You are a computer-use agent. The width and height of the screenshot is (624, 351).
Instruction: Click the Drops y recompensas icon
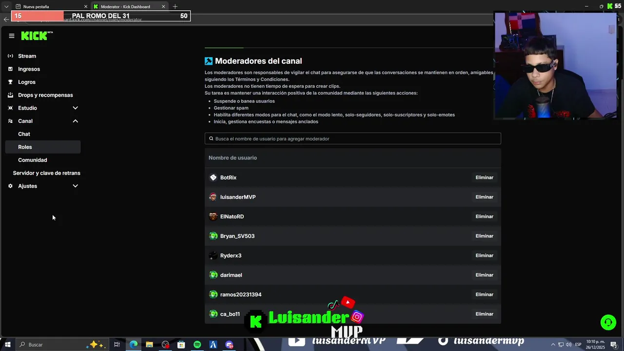[10, 95]
